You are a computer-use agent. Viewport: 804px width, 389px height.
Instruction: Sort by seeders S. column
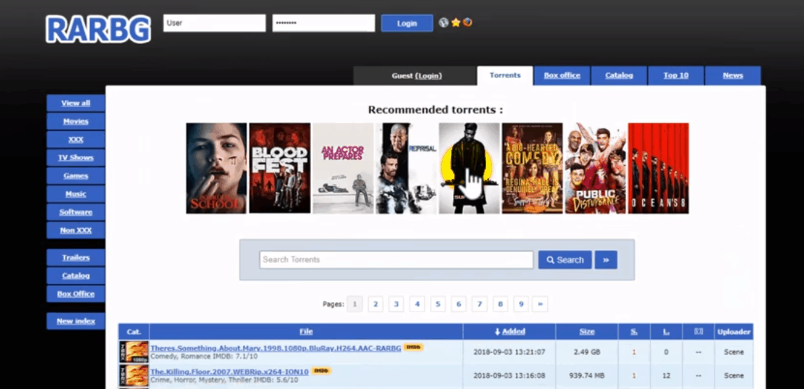634,332
